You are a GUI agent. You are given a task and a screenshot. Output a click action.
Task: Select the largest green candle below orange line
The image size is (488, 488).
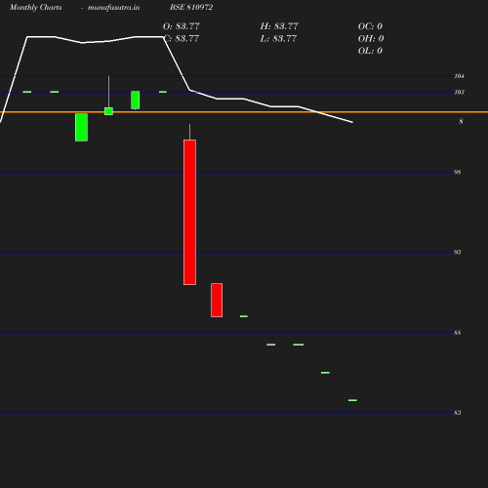pos(81,127)
